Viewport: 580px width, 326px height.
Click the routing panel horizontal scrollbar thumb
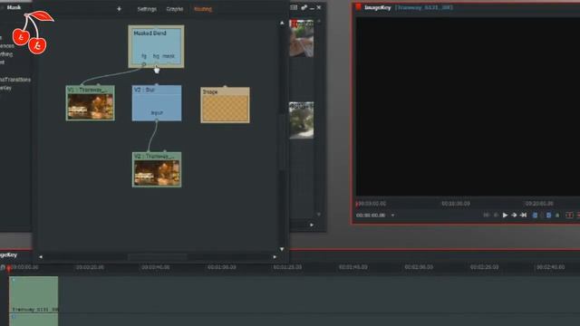[158, 257]
